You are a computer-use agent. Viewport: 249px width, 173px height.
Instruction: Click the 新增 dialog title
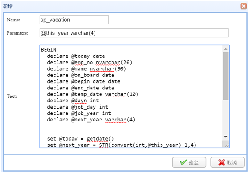pyautogui.click(x=8, y=7)
